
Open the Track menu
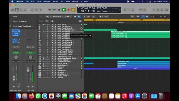click(x=39, y=1)
